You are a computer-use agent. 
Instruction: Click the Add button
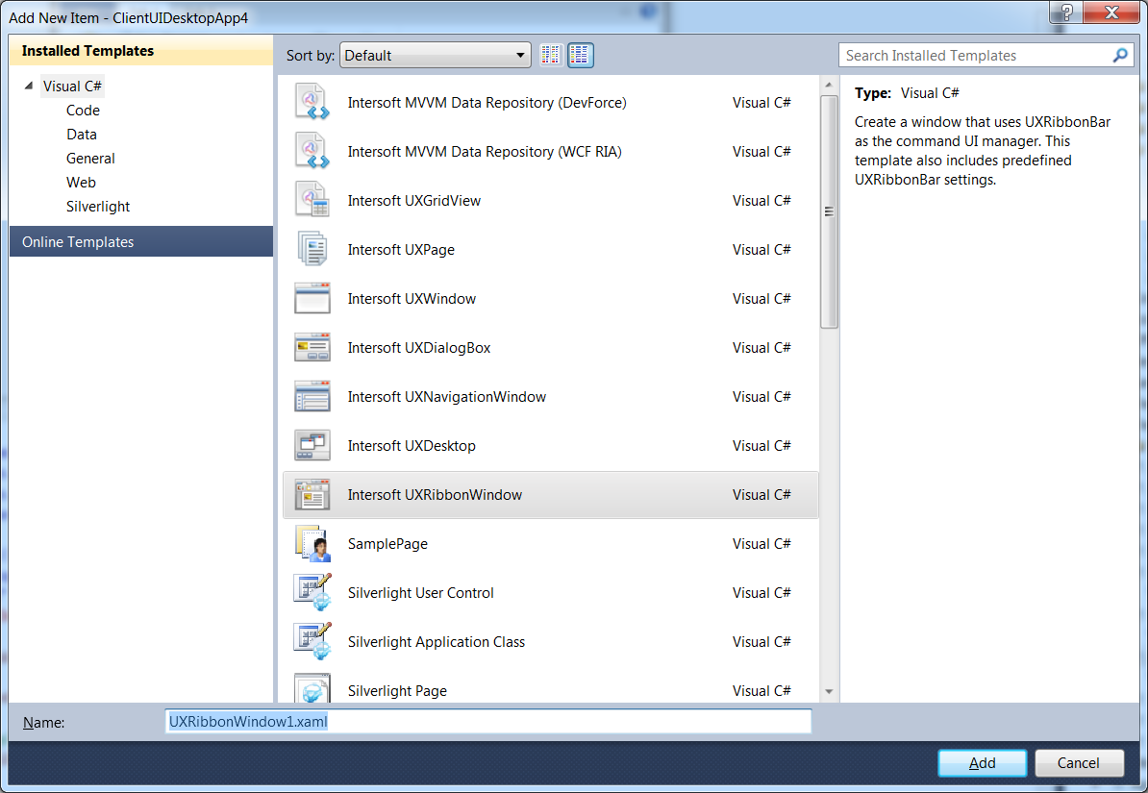click(982, 763)
